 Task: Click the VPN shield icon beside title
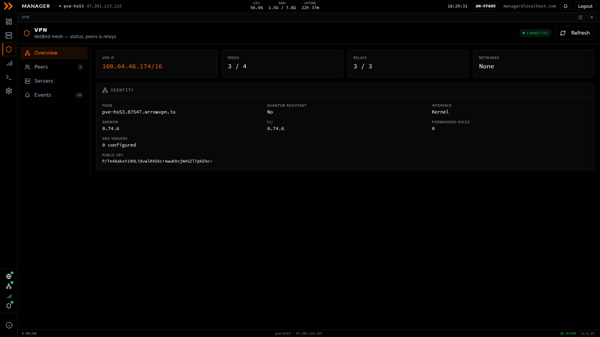click(27, 33)
